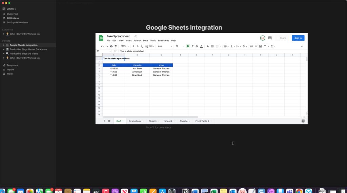This screenshot has width=347, height=193.
Task: Click the print icon in Sheets toolbar
Action: [111, 46]
